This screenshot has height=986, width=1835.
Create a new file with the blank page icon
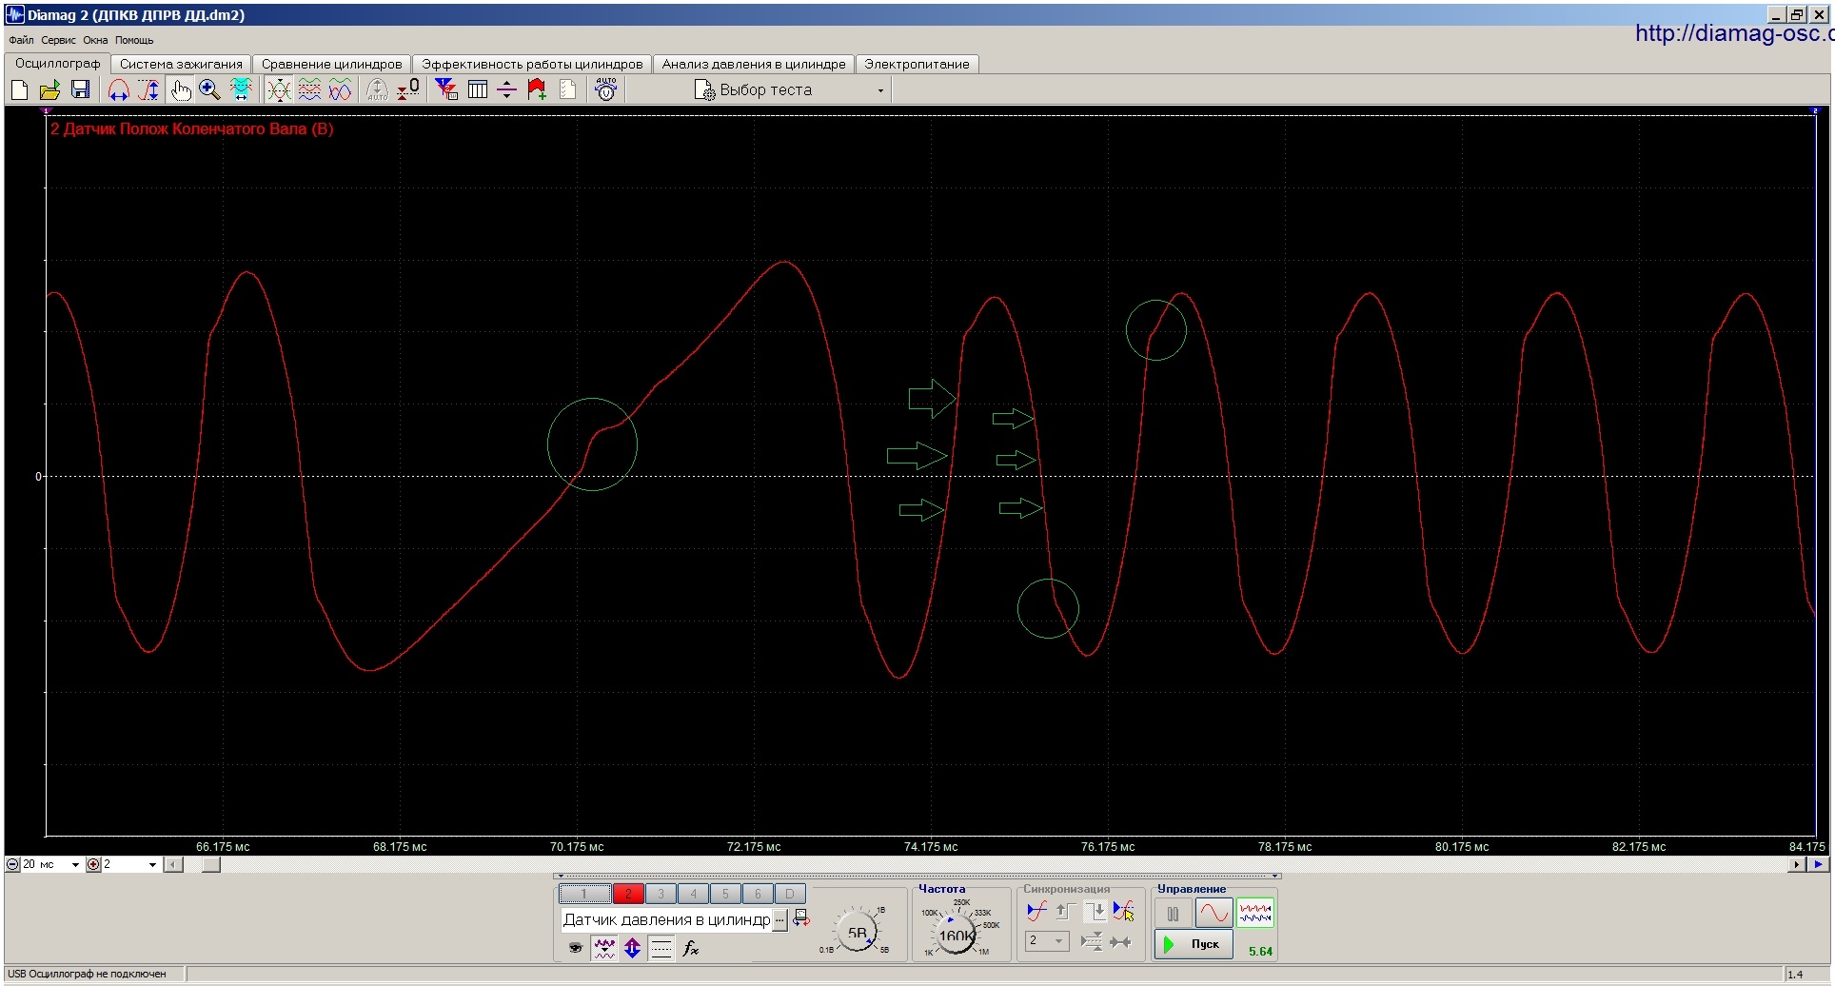click(x=19, y=89)
